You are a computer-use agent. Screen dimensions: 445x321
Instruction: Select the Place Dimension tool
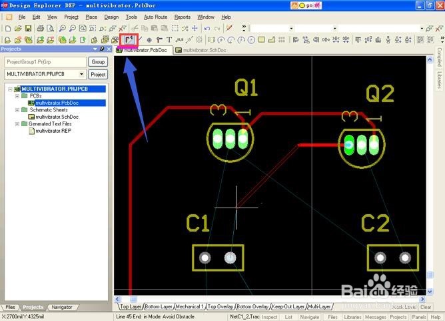189,40
